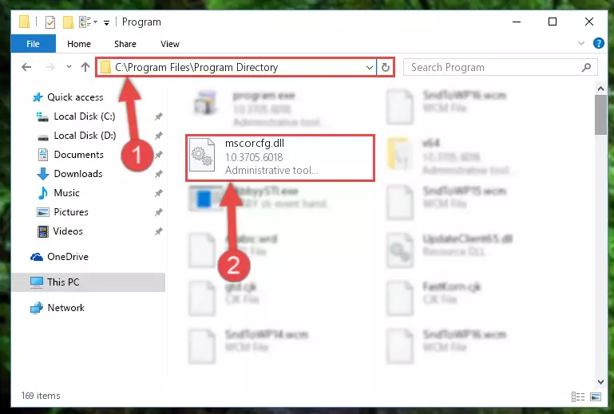The image size is (614, 414).
Task: Refresh the folder with the refresh icon
Action: 386,67
